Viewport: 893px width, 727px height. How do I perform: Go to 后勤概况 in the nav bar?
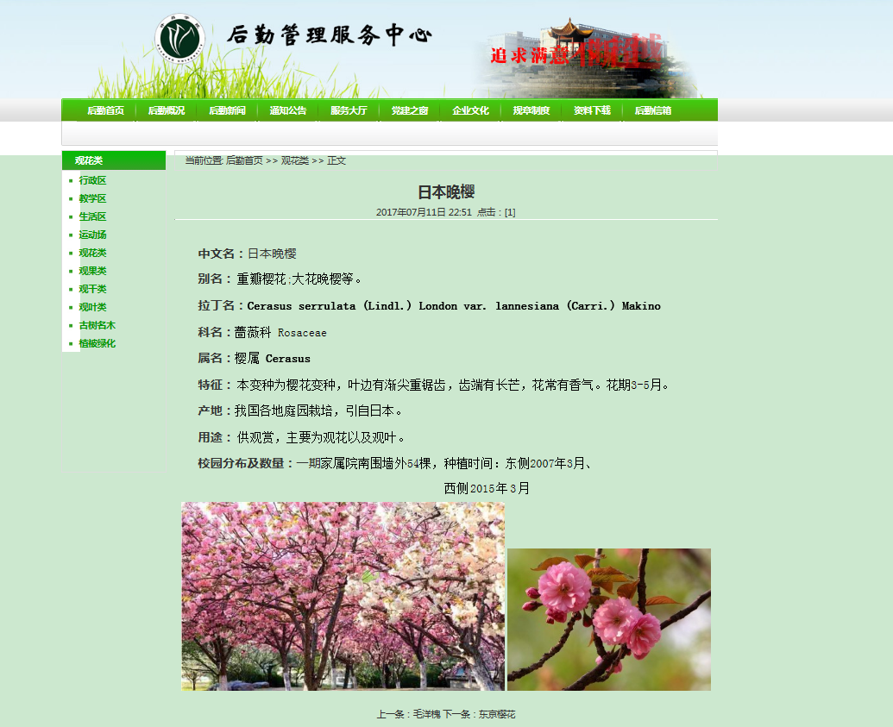coord(166,110)
